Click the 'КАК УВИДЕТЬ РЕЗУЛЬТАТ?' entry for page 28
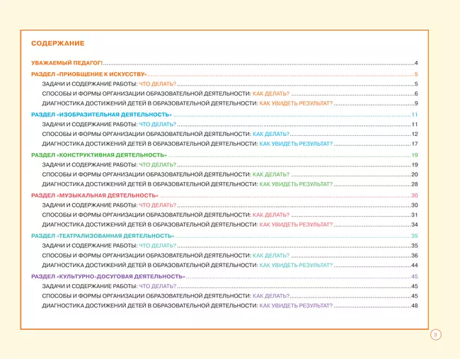The height and width of the screenshot is (359, 460). pyautogui.click(x=296, y=185)
